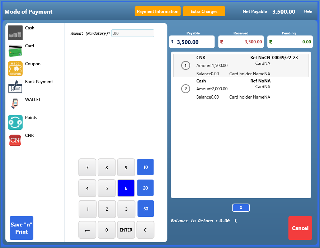Choose the Coupon payment icon
The image size is (320, 248).
click(15, 68)
